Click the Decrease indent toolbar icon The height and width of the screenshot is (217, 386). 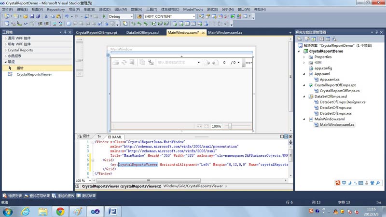point(40,24)
